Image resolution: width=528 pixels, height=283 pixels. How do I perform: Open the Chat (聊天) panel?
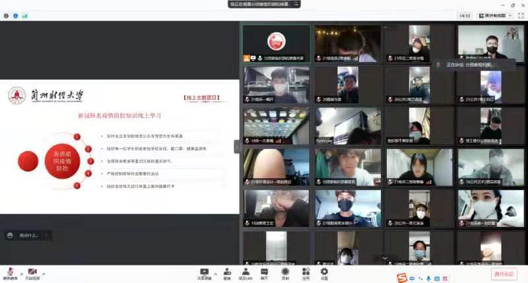(x=264, y=272)
